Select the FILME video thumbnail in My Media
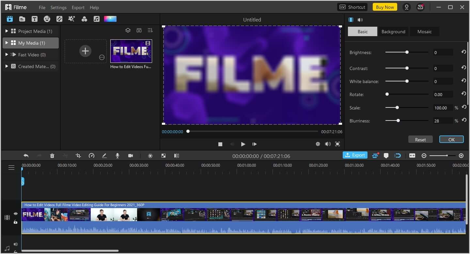The height and width of the screenshot is (254, 470). click(x=131, y=51)
